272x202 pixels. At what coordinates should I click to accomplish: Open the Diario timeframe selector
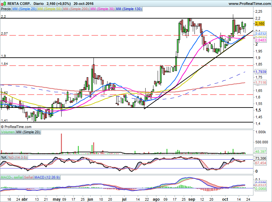pos(39,3)
